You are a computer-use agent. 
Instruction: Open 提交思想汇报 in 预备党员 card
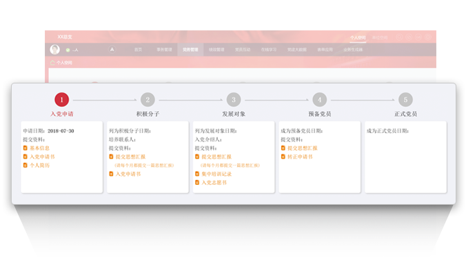[303, 148]
